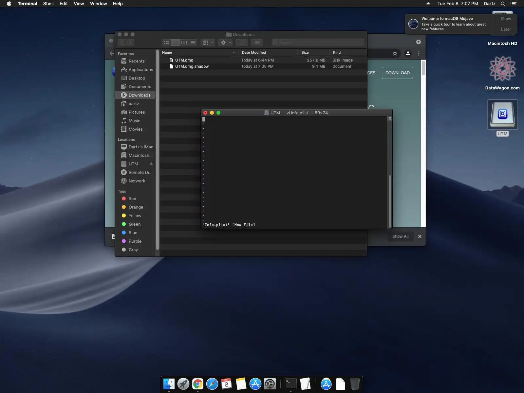Open the Help menu
The width and height of the screenshot is (524, 393).
pos(118,4)
